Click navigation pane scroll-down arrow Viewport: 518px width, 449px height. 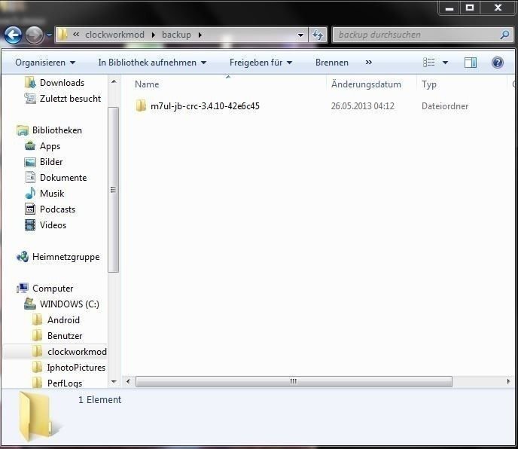[x=114, y=382]
